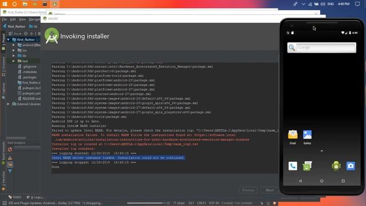Screen dimensions: 366x206
Task: Select first_flutter in the navigation breadcrumb
Action: click(14, 26)
